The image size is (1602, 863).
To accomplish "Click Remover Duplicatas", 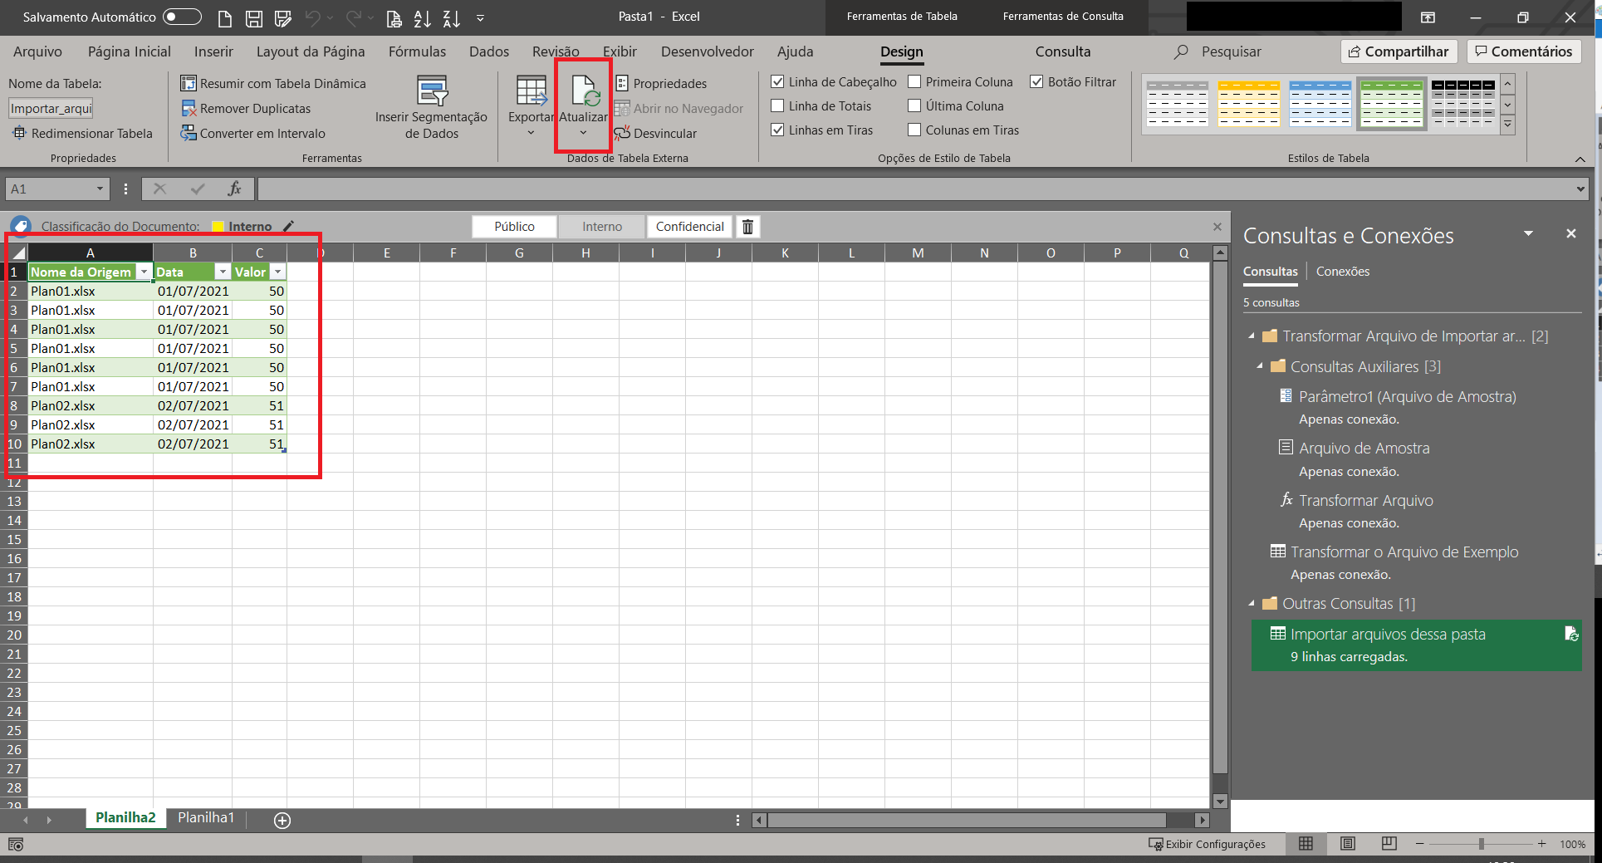I will [246, 108].
